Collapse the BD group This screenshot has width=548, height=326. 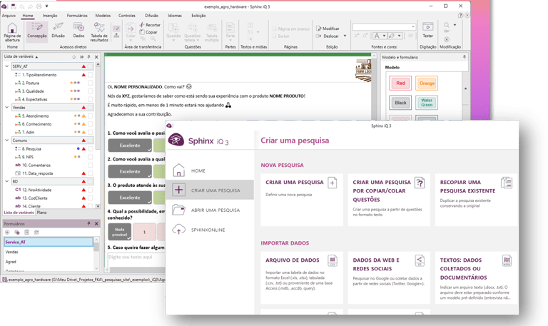coord(6,181)
